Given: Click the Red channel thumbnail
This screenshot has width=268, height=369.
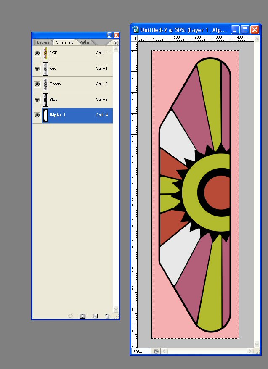Looking at the screenshot, I should tap(45, 69).
